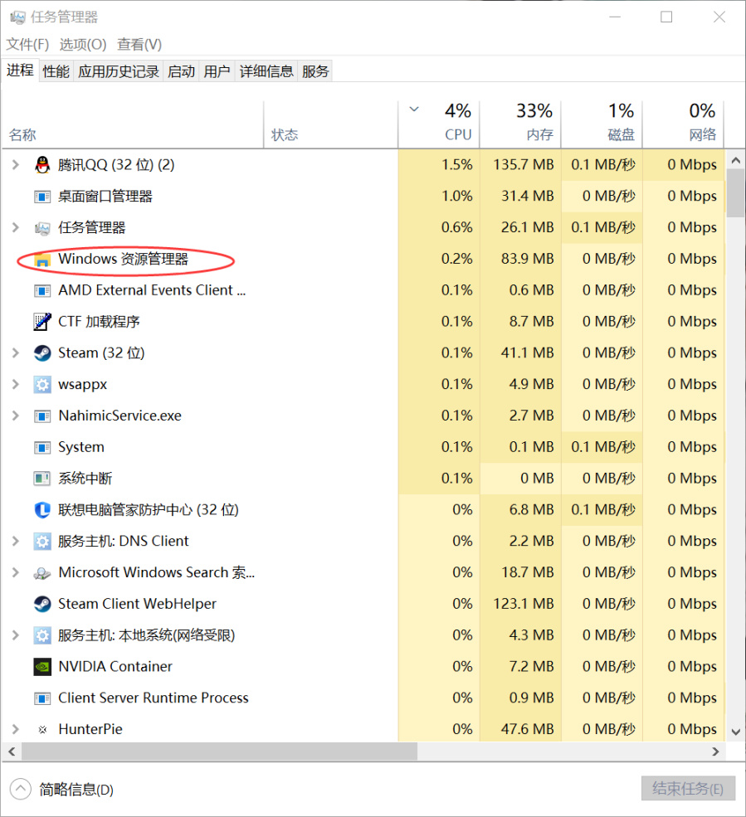Switch to the 性能 tab

point(56,71)
